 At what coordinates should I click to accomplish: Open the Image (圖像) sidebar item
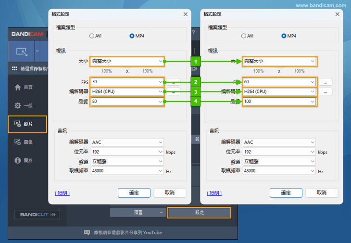point(24,142)
